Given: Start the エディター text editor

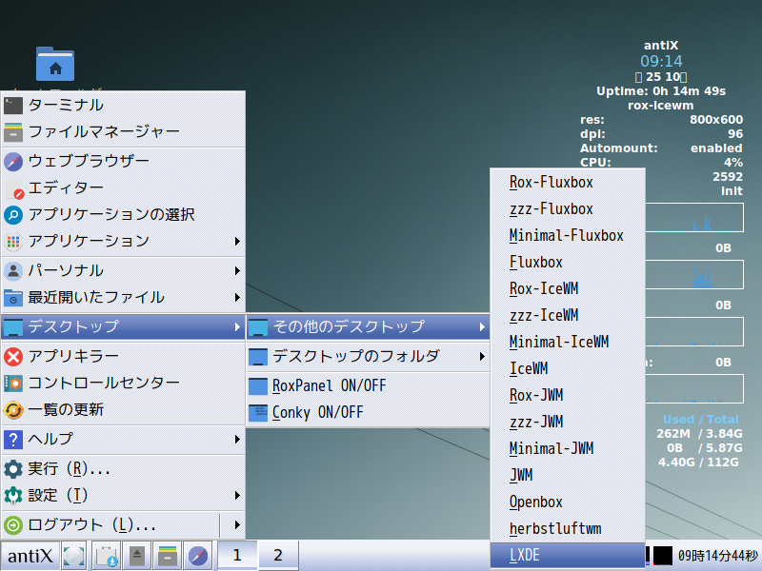Looking at the screenshot, I should pyautogui.click(x=124, y=187).
